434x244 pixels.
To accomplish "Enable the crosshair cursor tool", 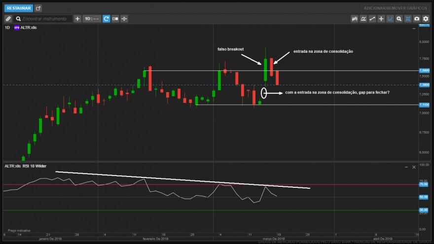I will point(381,19).
